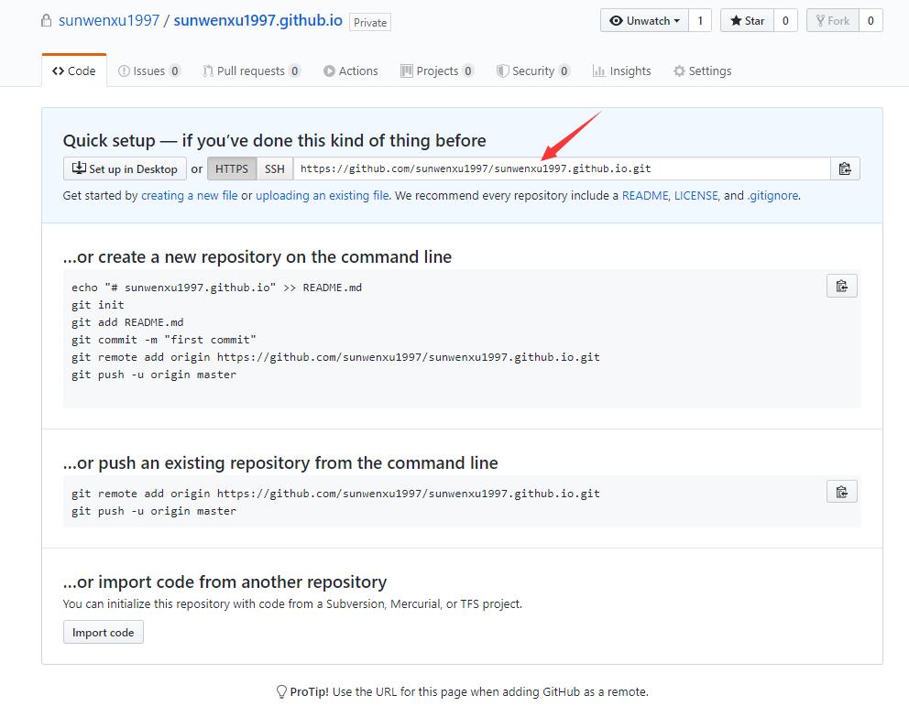Click Set up in Desktop button
The width and height of the screenshot is (909, 717).
point(125,168)
